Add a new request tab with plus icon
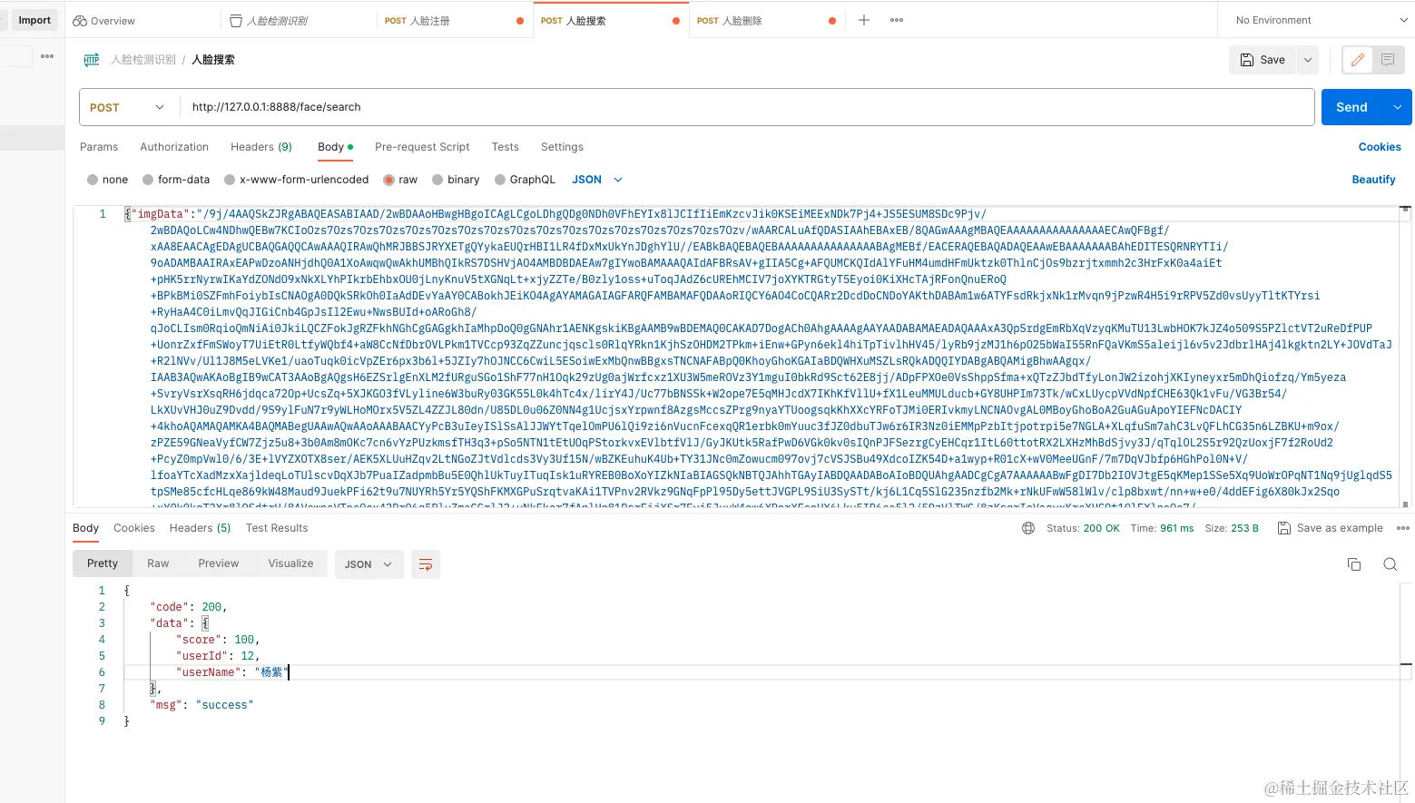1415x803 pixels. pos(864,20)
